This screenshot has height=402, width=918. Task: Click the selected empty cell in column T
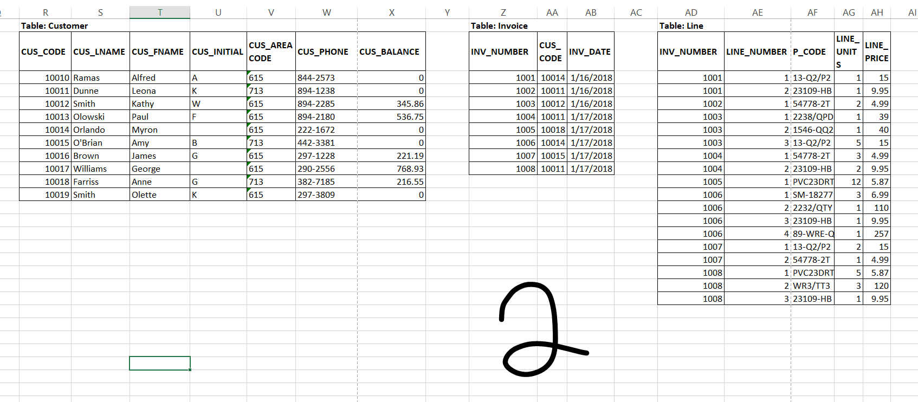160,363
